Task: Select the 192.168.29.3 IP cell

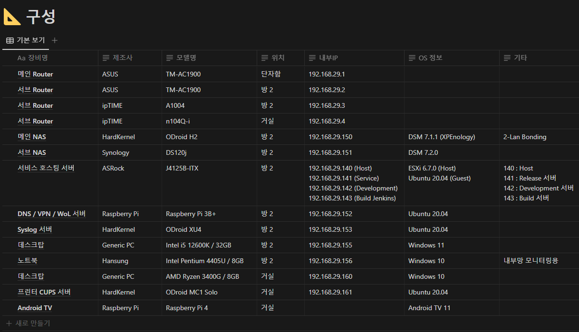Action: point(354,105)
